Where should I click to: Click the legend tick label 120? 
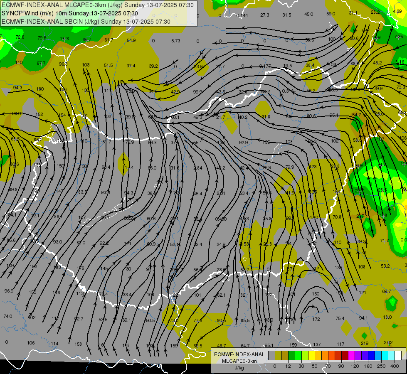355,366
